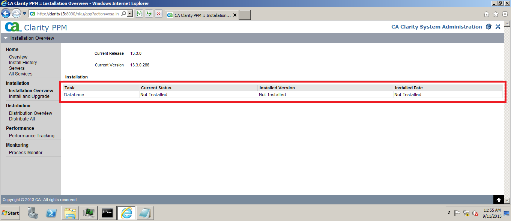Viewport: 511px width, 221px height.
Task: Unmute system volume in the tray
Action: 475,213
